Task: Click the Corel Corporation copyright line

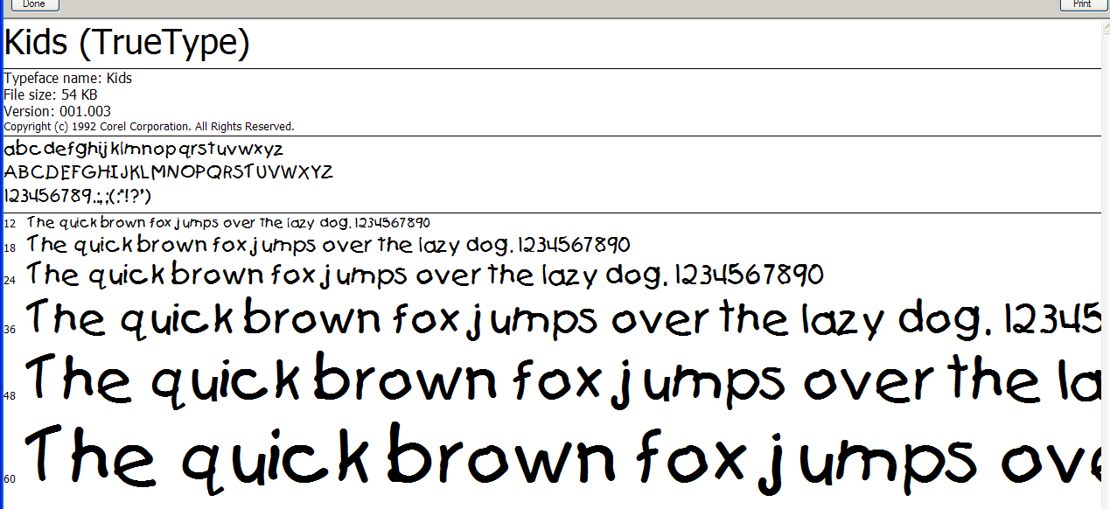Action: 149,127
